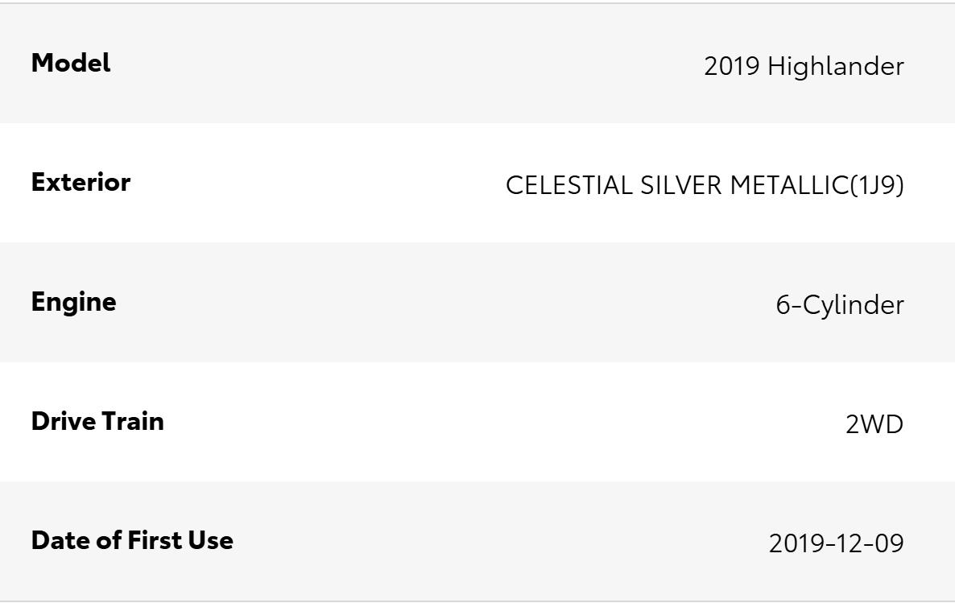The image size is (955, 607).
Task: Click the Engine row background
Action: tap(477, 302)
